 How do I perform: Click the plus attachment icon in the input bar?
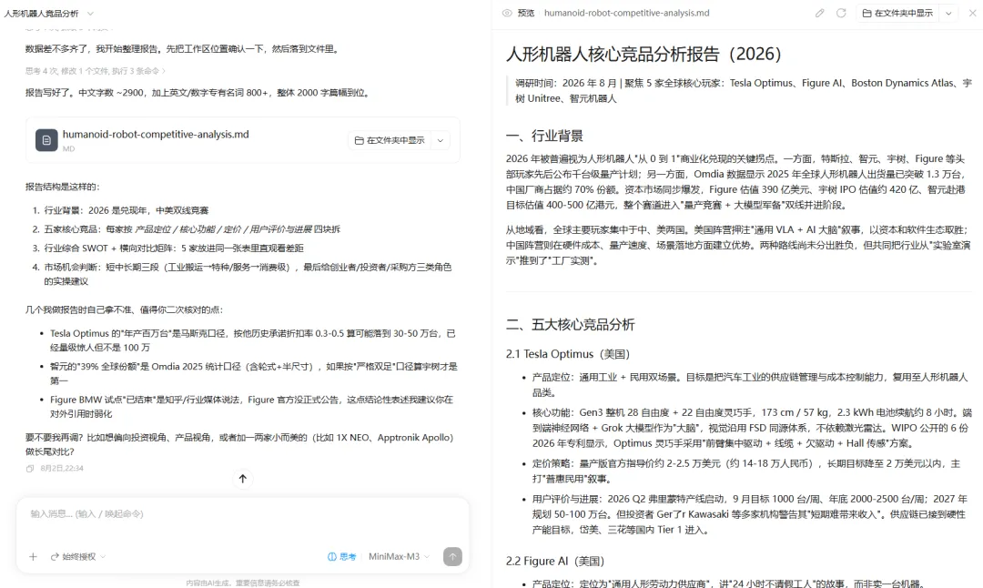[34, 557]
